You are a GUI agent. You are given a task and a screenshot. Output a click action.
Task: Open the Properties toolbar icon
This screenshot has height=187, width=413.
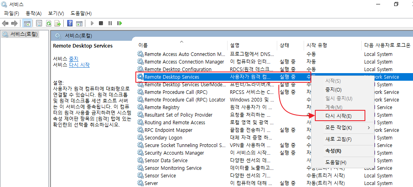click(x=39, y=23)
